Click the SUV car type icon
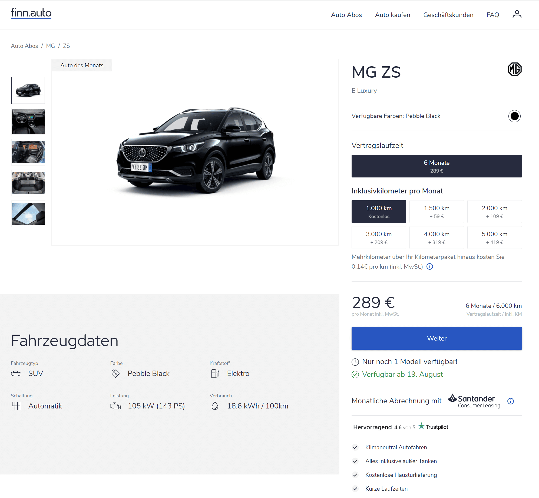Image resolution: width=539 pixels, height=498 pixels. click(x=16, y=374)
